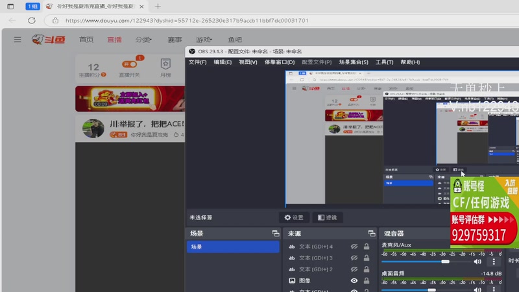Open the browser tab actions menu icon

[x=10, y=6]
